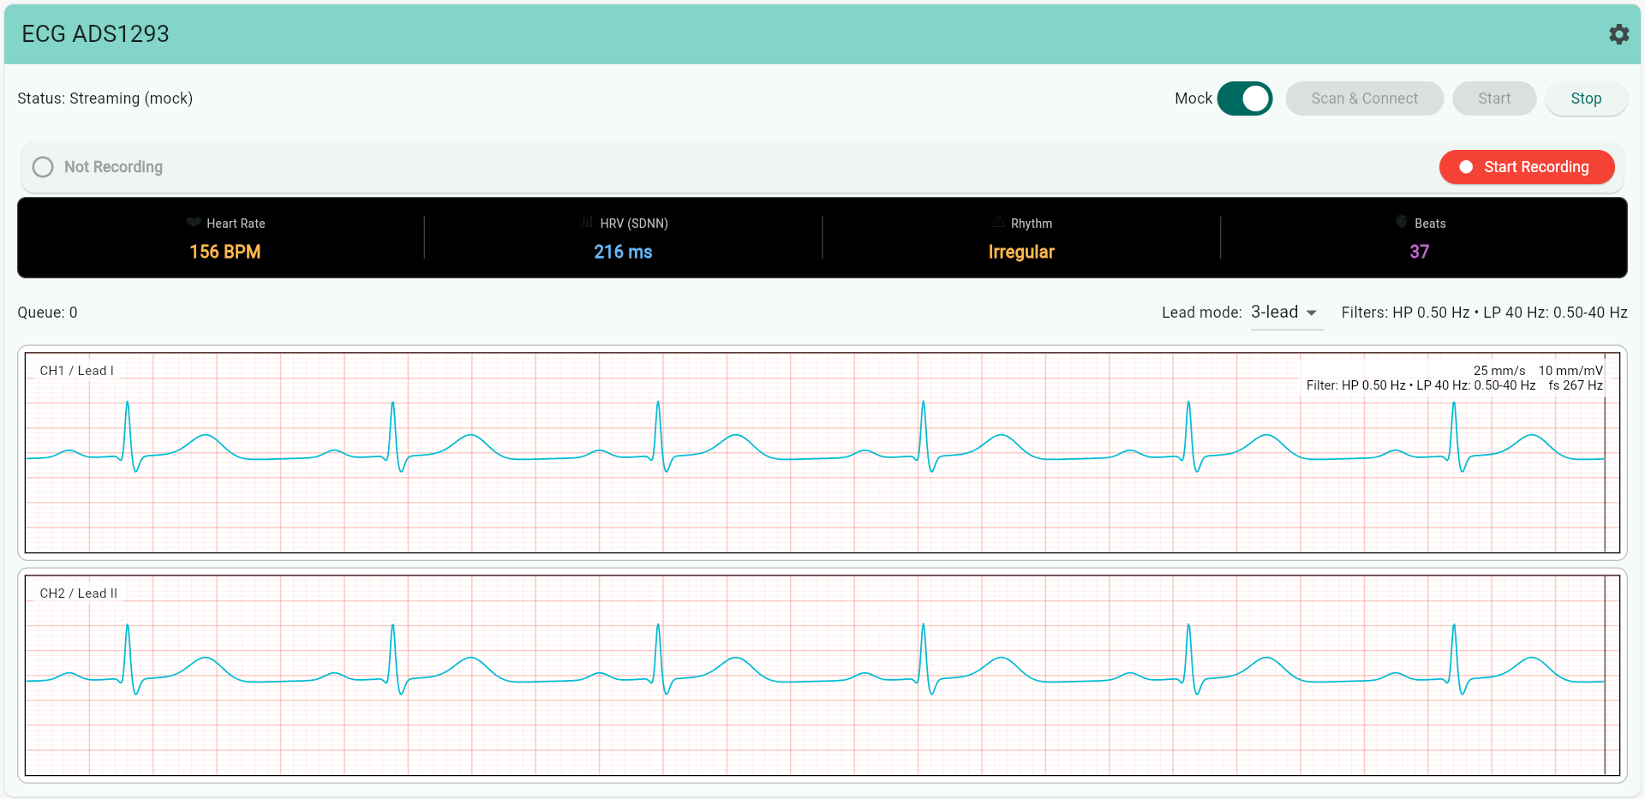
Task: Disable the Mock streaming toggle
Action: (1246, 98)
